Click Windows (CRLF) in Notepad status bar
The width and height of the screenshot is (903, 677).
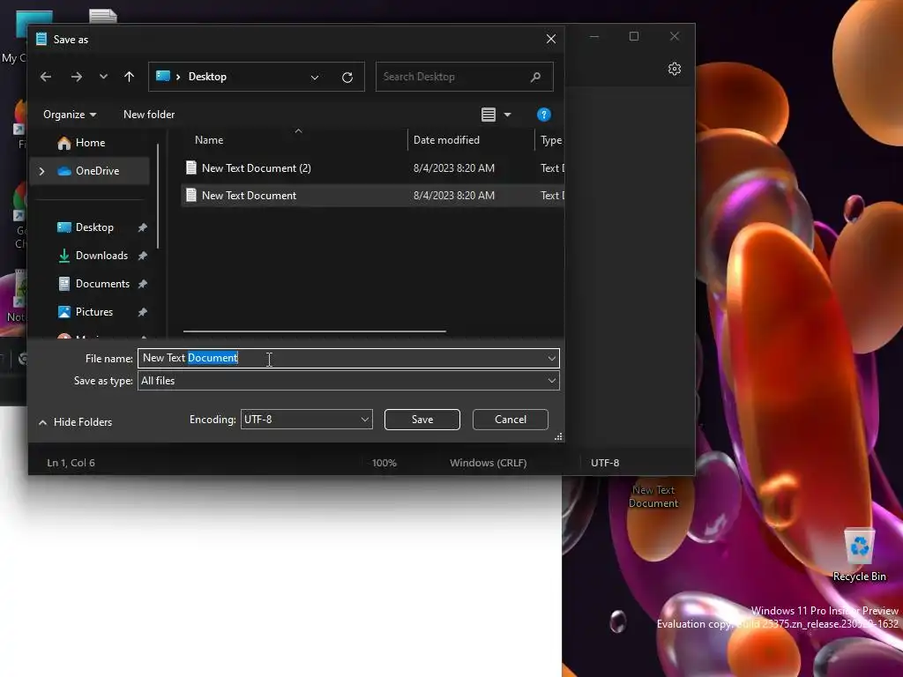[x=488, y=462]
